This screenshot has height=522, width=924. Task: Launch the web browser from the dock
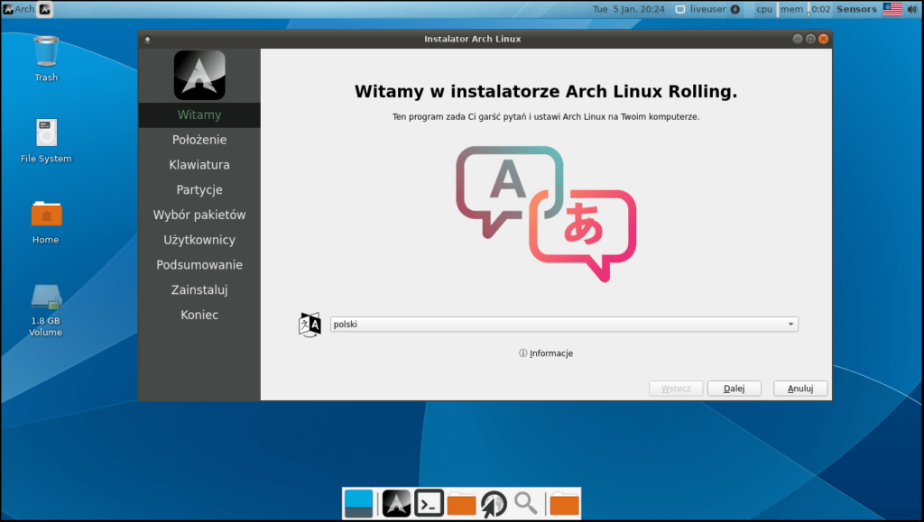494,504
